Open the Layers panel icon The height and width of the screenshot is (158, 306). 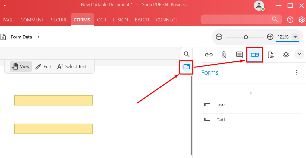(x=286, y=54)
